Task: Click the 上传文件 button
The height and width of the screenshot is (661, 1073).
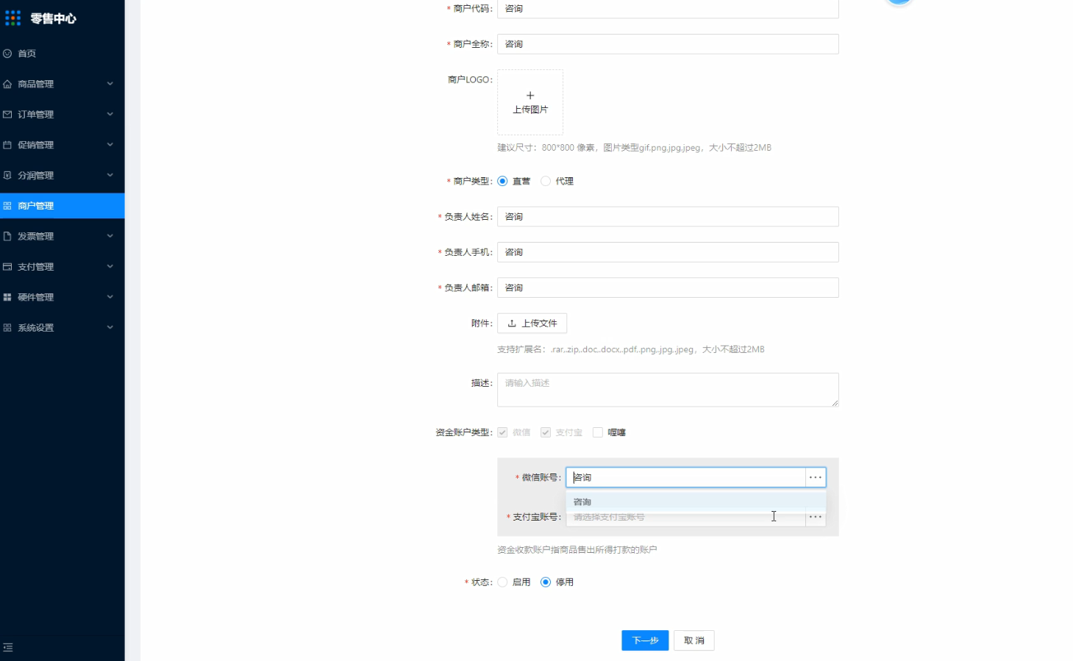Action: click(x=532, y=324)
